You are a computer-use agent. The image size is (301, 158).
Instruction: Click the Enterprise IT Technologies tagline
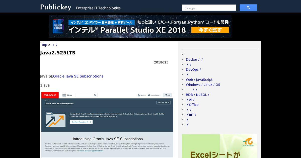point(98,8)
